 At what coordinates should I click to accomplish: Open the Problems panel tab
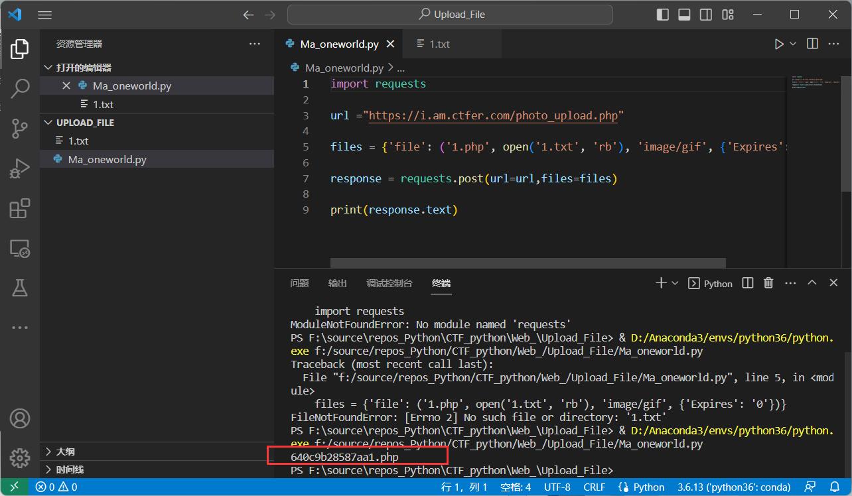(299, 283)
